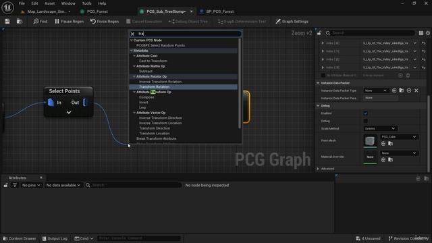Viewport: 432px width, 243px height.
Task: Use selected asset for Point Mesh
Action: coord(383,144)
